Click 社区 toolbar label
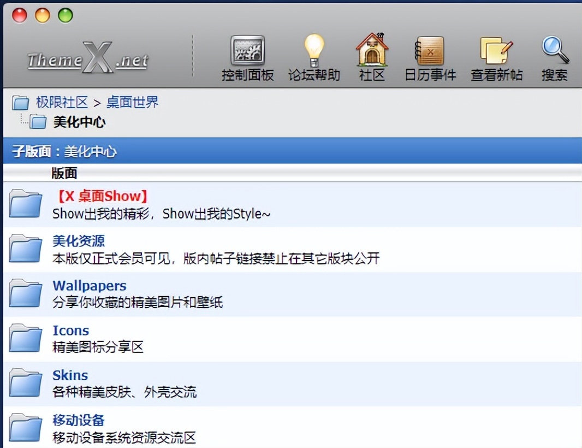Screen dimensions: 582x448 pos(372,75)
